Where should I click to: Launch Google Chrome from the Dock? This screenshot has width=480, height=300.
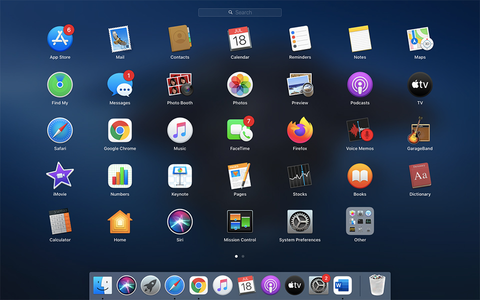[198, 285]
